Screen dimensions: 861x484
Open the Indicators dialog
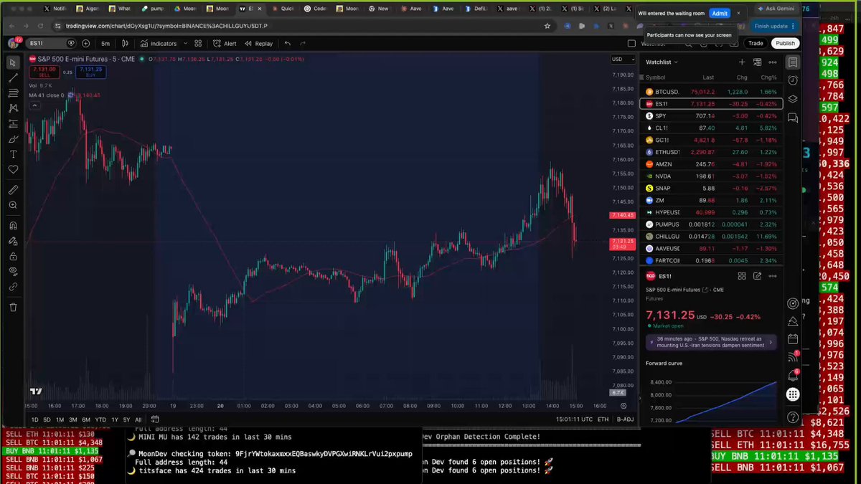pyautogui.click(x=159, y=43)
